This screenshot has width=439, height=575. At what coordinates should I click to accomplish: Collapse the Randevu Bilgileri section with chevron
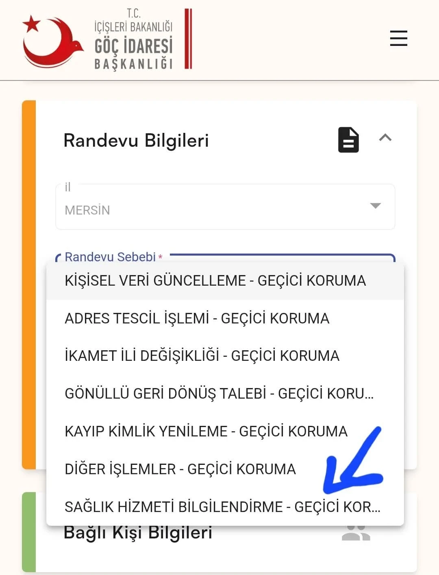pos(385,138)
